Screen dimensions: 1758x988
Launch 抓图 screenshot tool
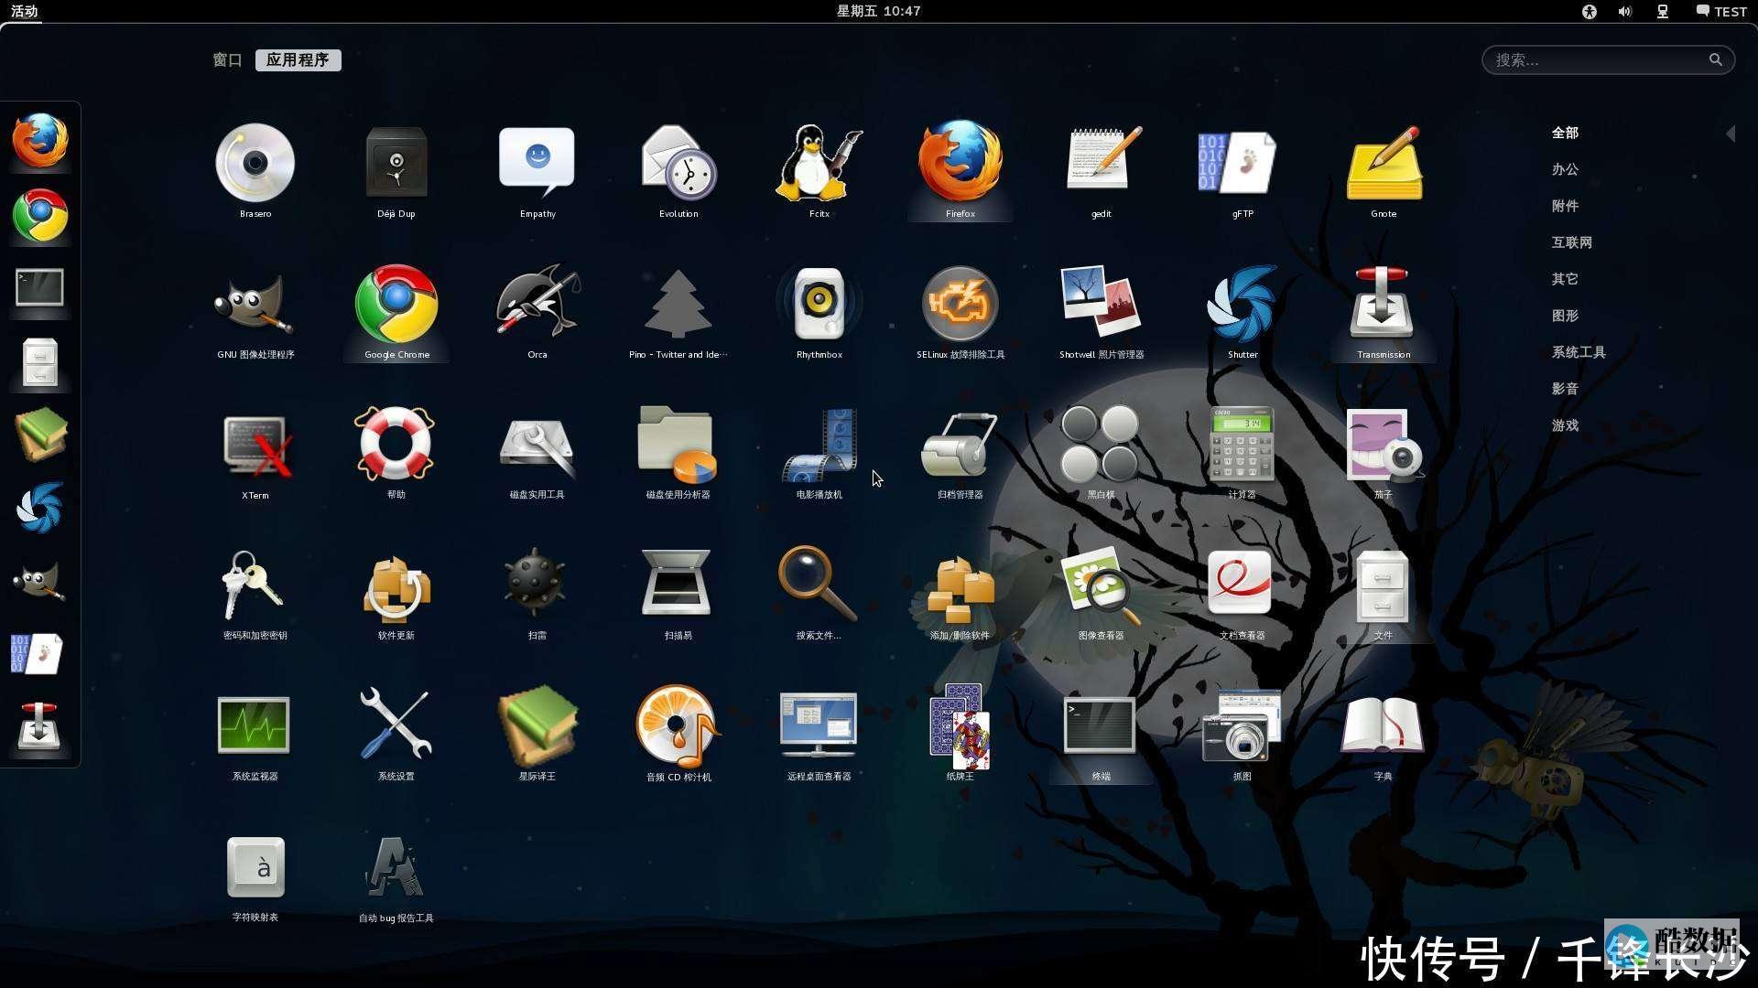point(1243,735)
